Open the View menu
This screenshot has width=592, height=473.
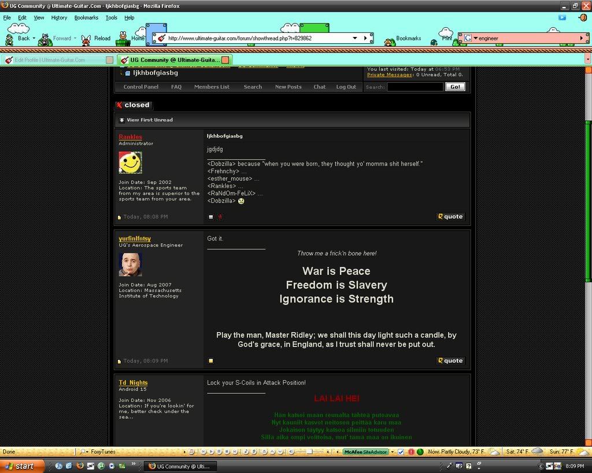click(39, 18)
